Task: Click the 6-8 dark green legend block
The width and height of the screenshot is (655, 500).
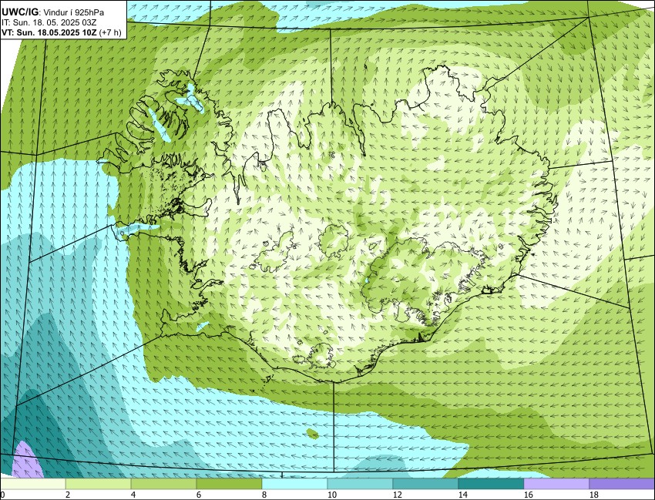Action: (x=229, y=484)
